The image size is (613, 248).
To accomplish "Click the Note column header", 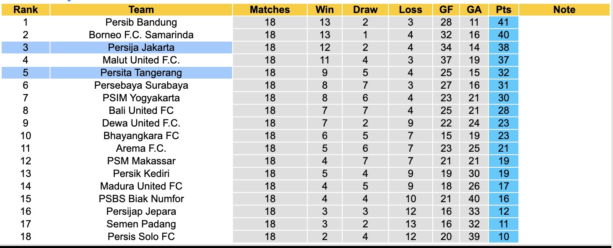I will tap(564, 10).
